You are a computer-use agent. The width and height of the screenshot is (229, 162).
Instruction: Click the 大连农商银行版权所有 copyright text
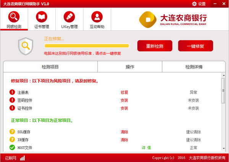(207, 158)
